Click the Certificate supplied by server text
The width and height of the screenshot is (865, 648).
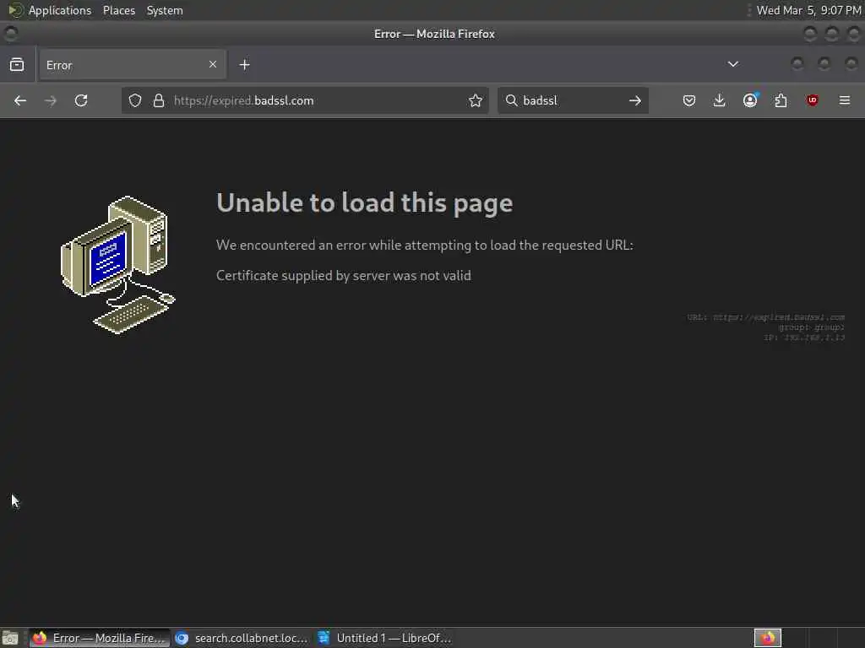(344, 276)
